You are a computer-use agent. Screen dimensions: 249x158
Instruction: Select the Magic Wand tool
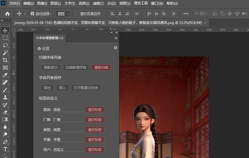[x=5, y=52]
